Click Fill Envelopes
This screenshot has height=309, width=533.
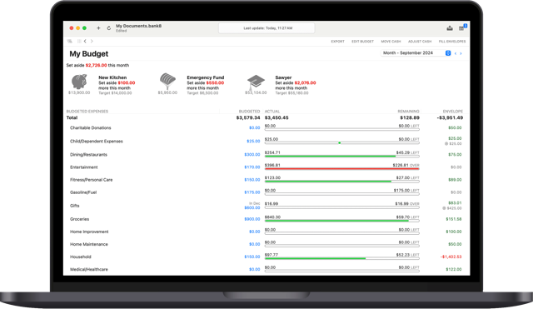452,42
